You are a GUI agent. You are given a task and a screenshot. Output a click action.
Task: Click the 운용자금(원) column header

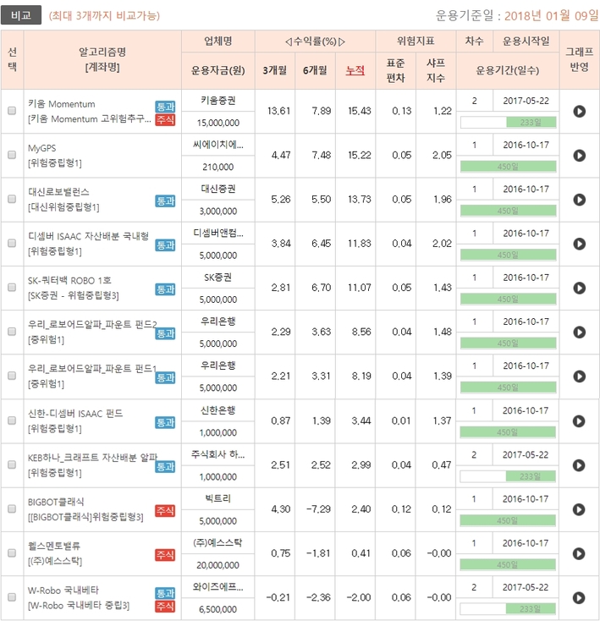pyautogui.click(x=217, y=70)
